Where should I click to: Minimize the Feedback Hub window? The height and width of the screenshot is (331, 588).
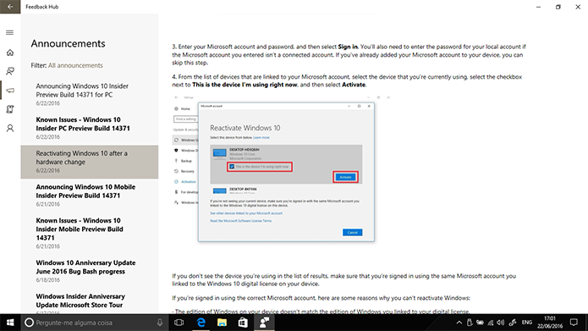pyautogui.click(x=538, y=7)
